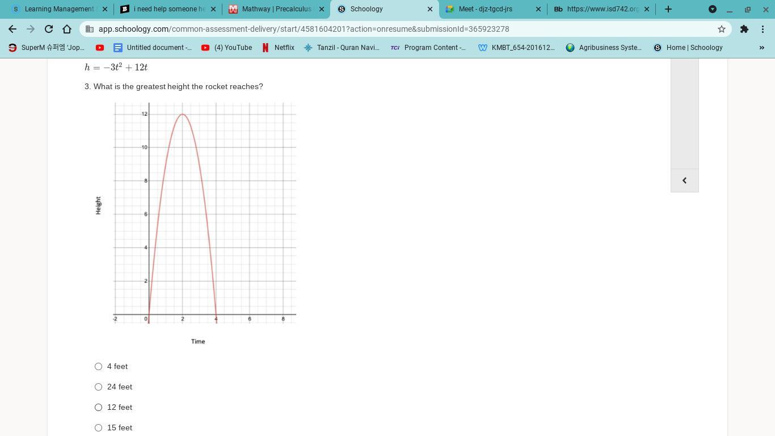The height and width of the screenshot is (436, 775).
Task: Go to the browser home page
Action: point(67,29)
